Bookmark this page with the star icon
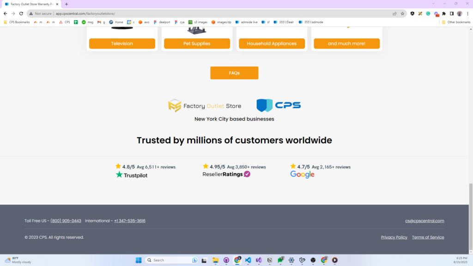Image resolution: width=473 pixels, height=266 pixels. tap(402, 14)
